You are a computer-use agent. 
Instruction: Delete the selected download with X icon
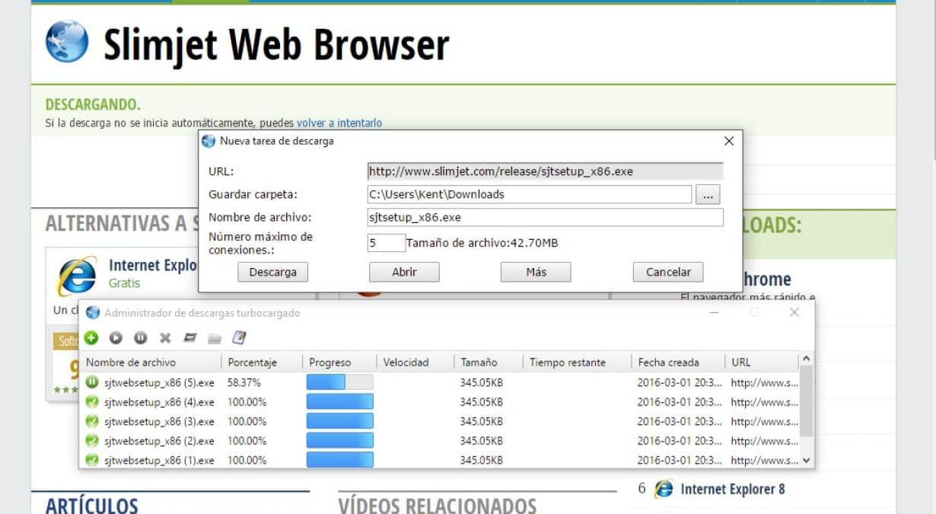click(x=165, y=337)
